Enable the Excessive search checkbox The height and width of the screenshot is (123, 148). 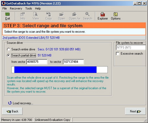point(118,54)
